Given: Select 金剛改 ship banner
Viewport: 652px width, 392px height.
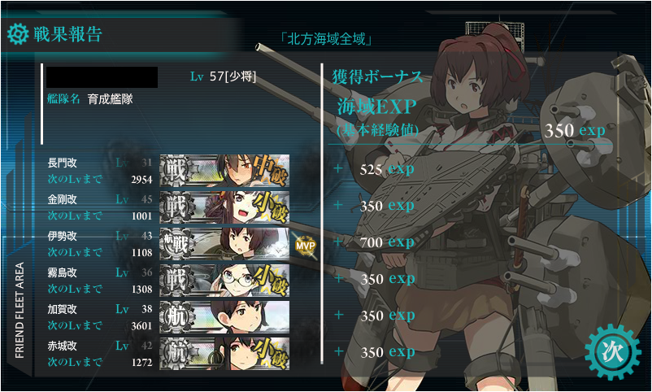Looking at the screenshot, I should point(224,207).
